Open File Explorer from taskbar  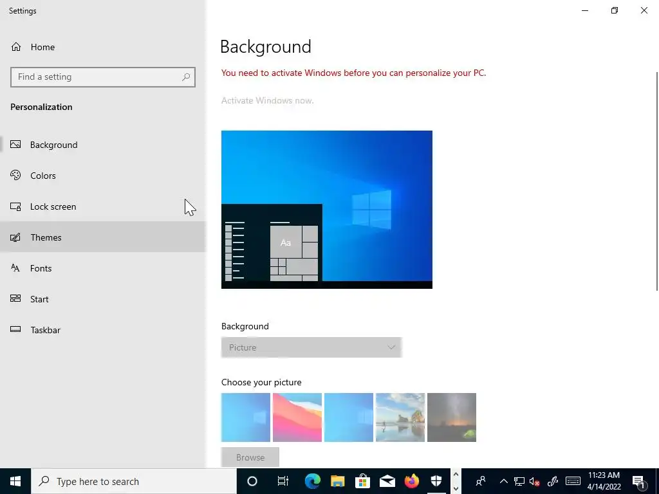[x=337, y=481]
